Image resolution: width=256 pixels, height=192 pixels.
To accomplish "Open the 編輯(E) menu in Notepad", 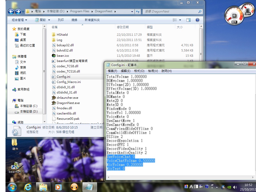I will pos(125,71).
